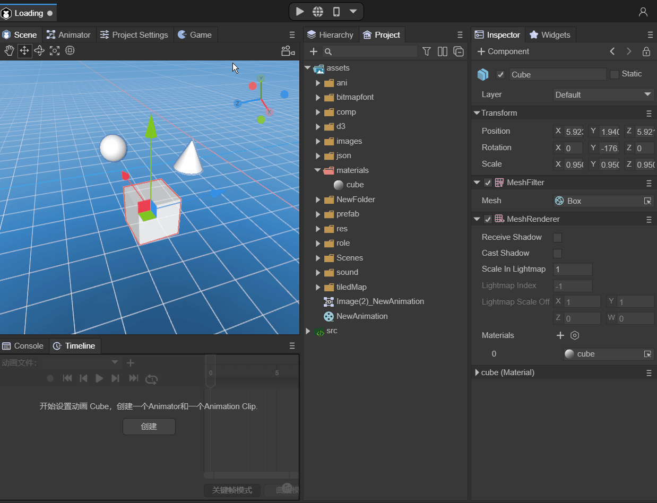Open the Project Settings tab
Screen dimensions: 657x503
[x=134, y=35]
